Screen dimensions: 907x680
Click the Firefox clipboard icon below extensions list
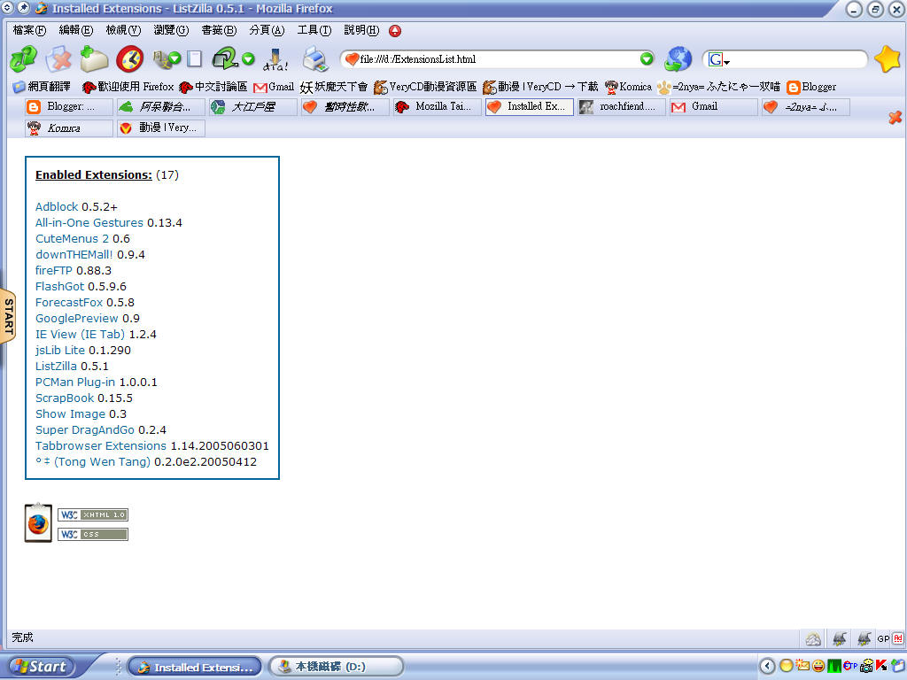(x=38, y=522)
